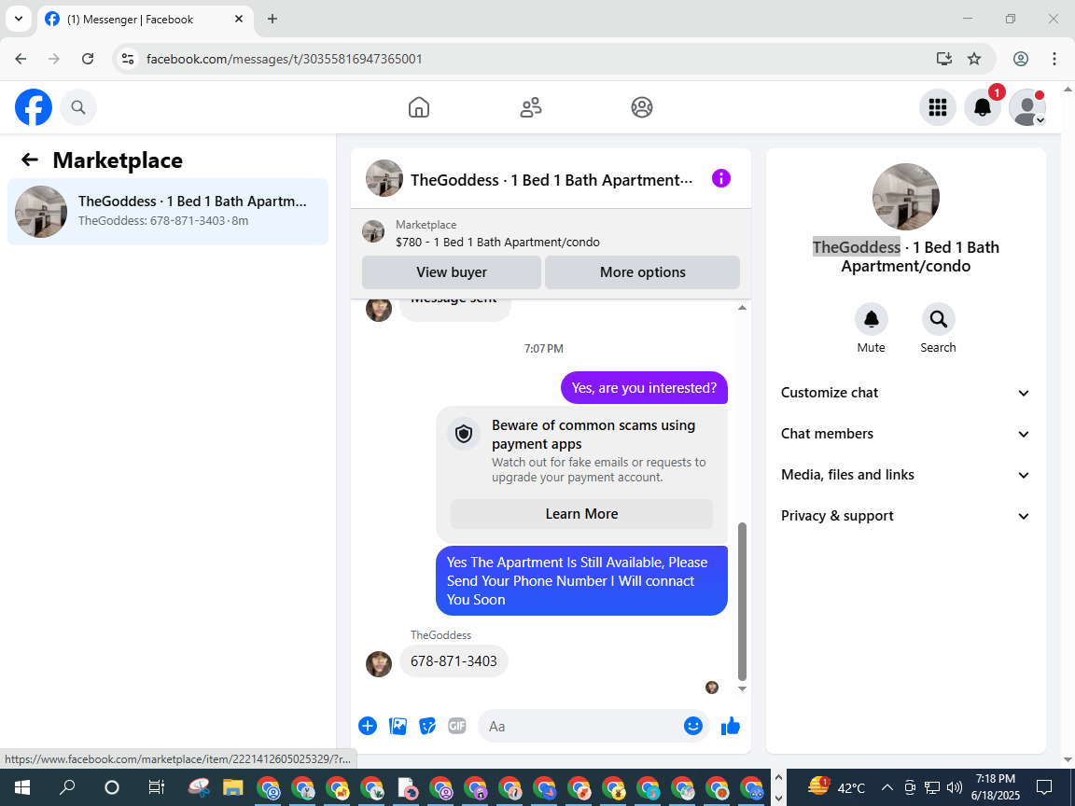
Task: Open the notifications bell with badge
Action: coord(983,107)
